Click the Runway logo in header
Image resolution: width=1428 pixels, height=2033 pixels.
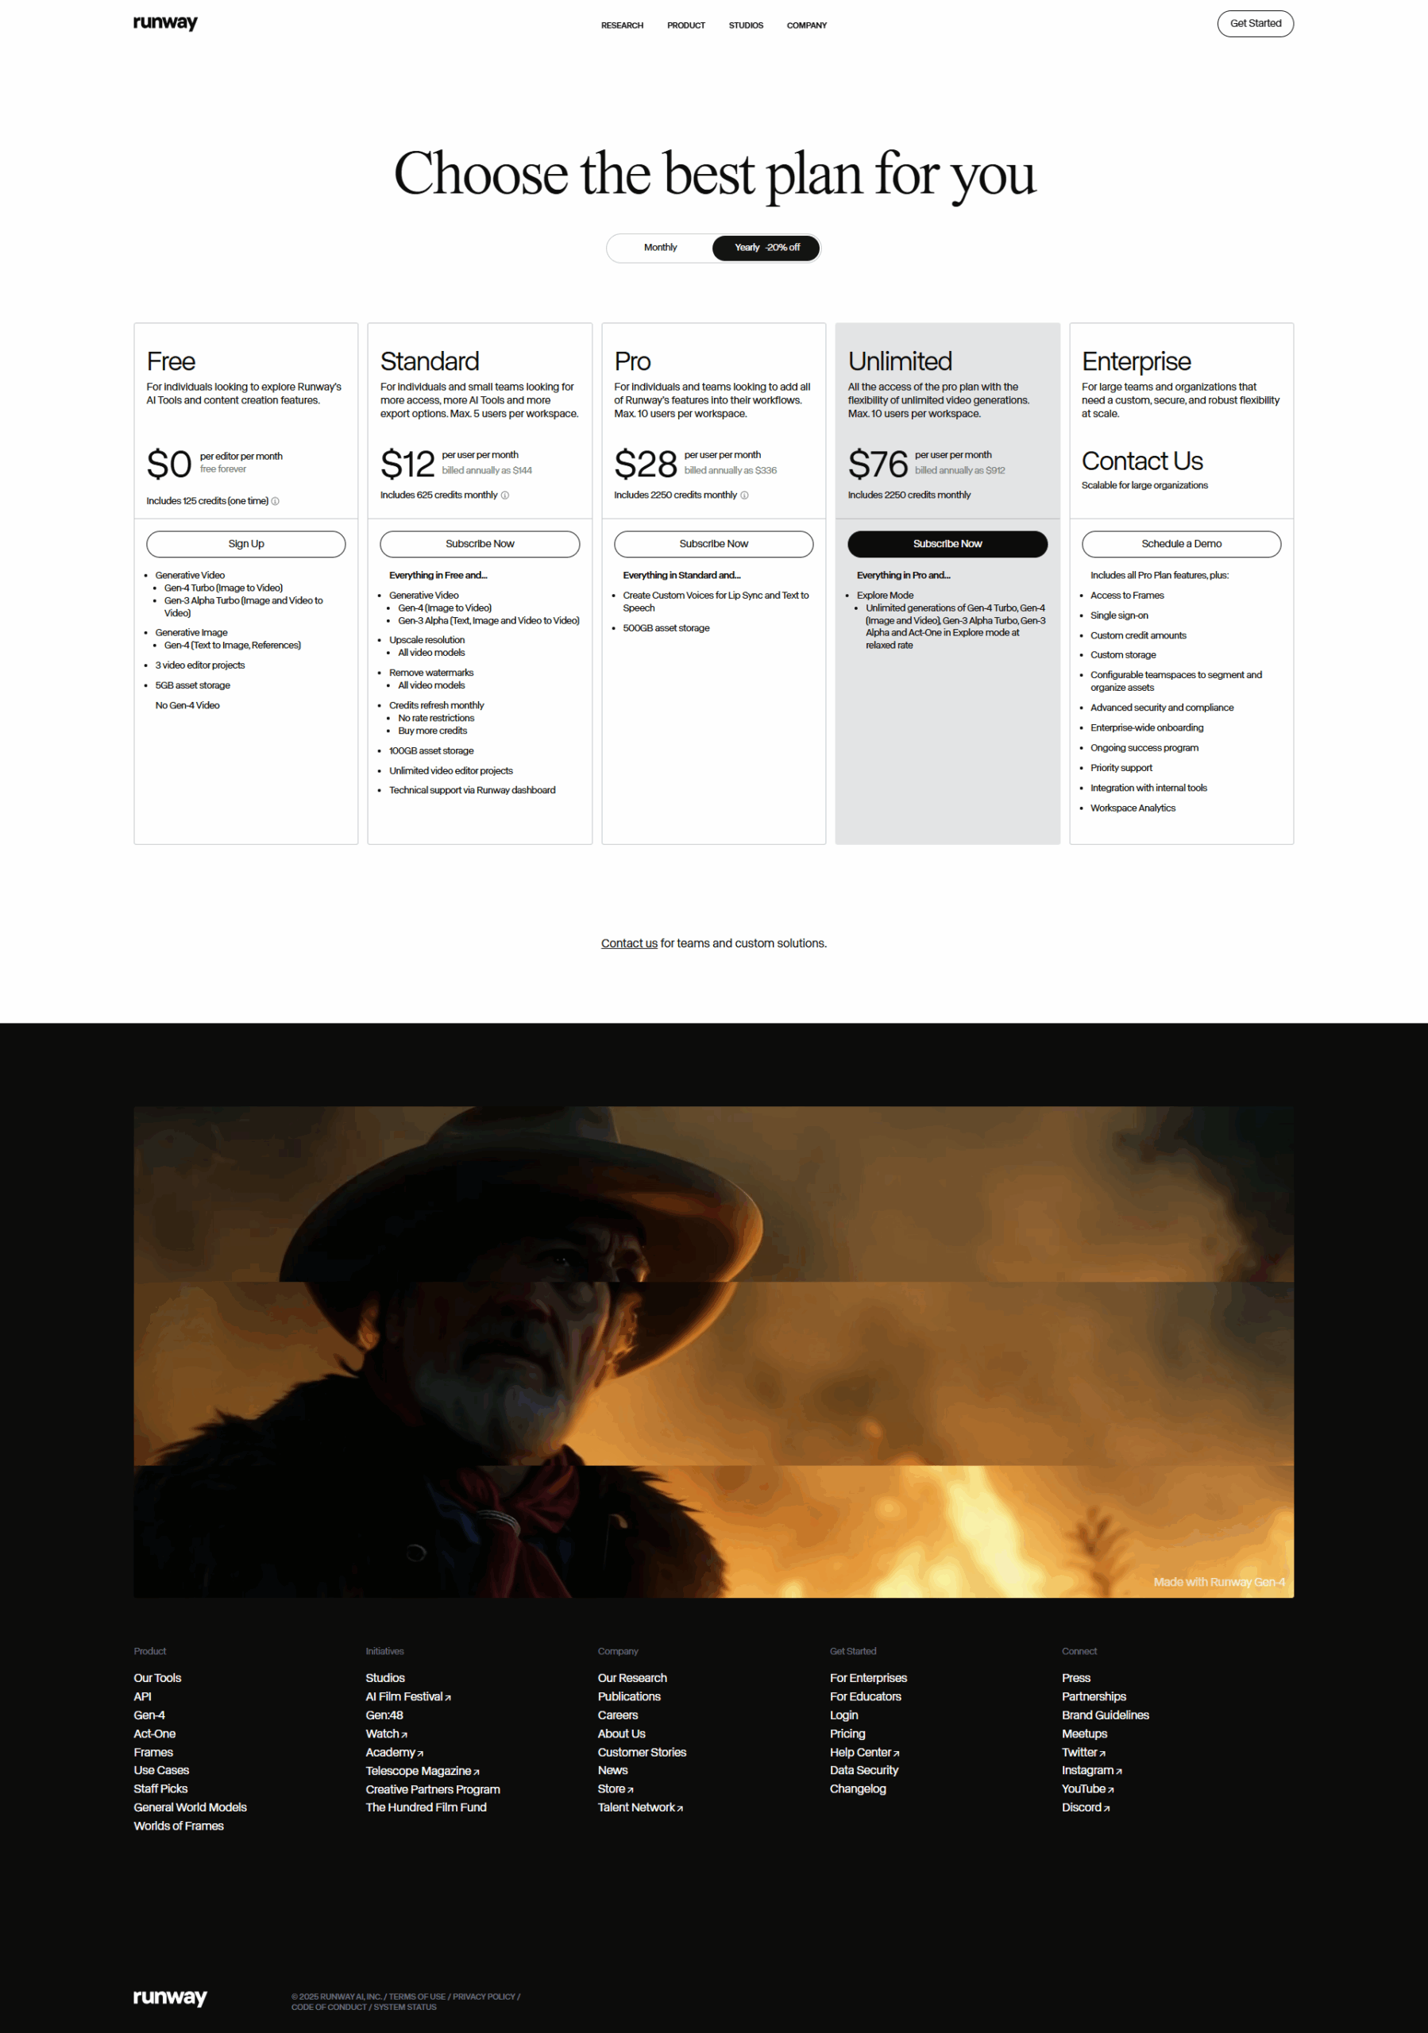(x=165, y=23)
